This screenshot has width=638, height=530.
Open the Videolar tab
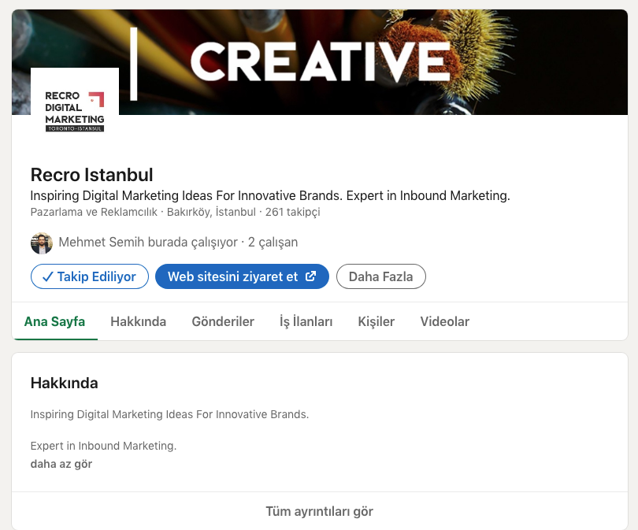click(445, 321)
